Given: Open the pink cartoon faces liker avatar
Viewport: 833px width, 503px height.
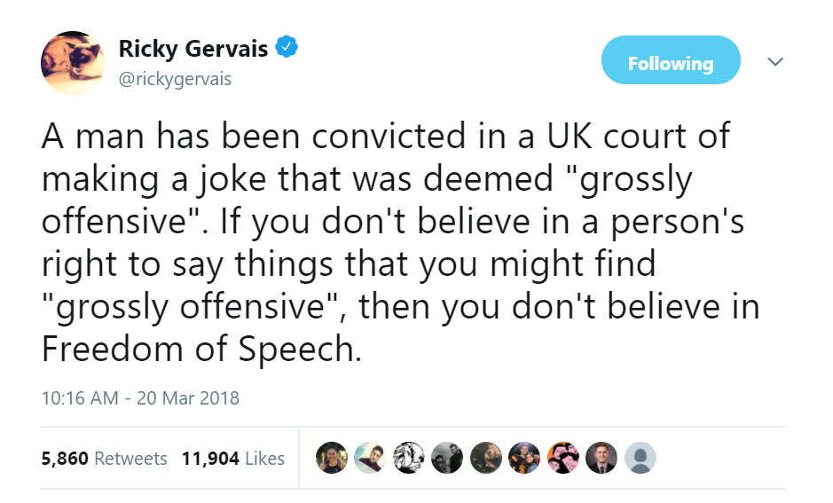Looking at the screenshot, I should pyautogui.click(x=563, y=458).
